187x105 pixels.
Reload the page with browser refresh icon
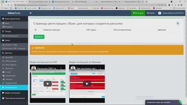(8, 5)
